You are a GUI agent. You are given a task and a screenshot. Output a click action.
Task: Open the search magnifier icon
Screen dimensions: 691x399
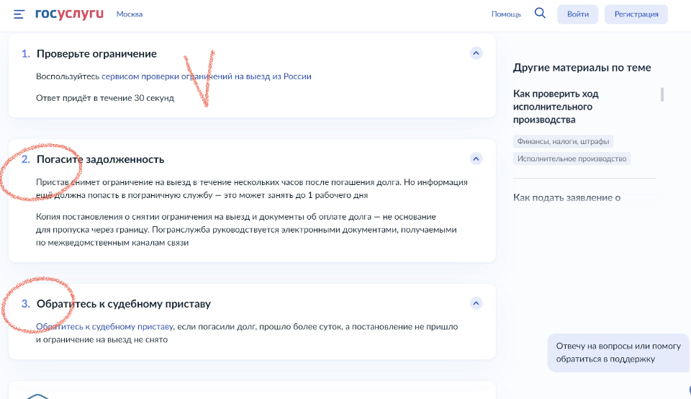[x=540, y=14]
